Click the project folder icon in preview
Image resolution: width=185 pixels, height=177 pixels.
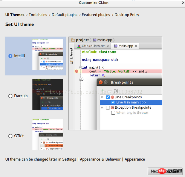click(73, 40)
